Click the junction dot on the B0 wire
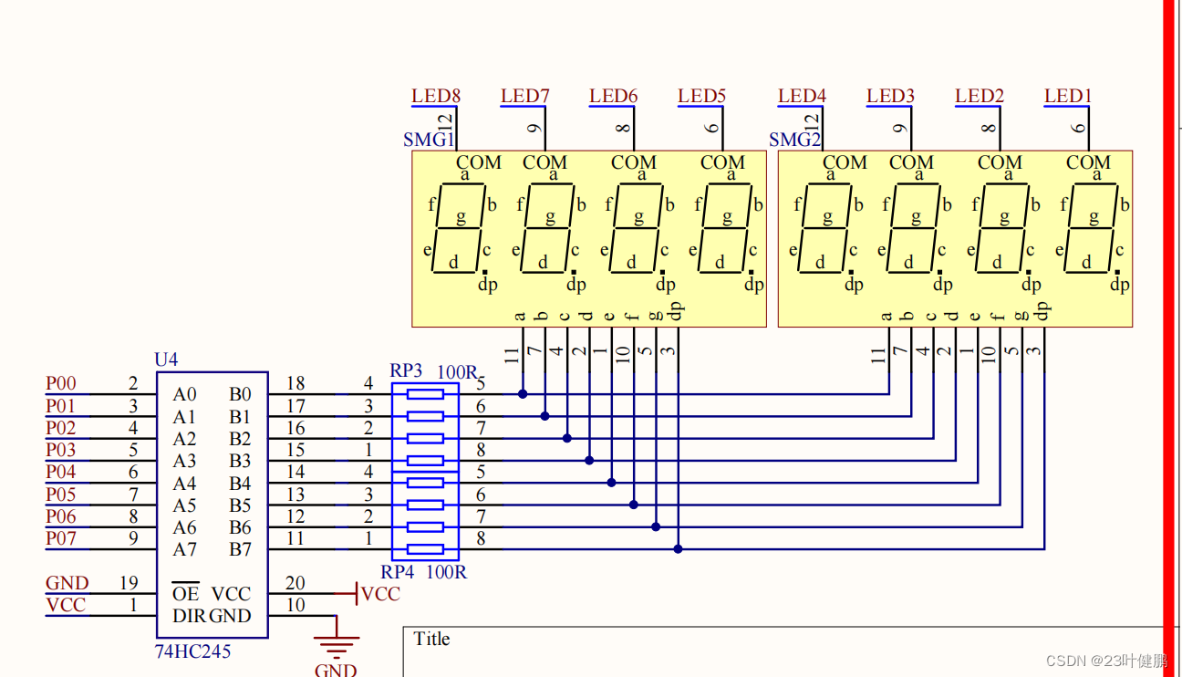The width and height of the screenshot is (1182, 677). click(x=523, y=394)
